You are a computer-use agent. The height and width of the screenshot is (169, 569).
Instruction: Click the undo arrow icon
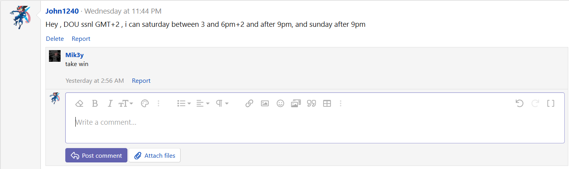520,103
